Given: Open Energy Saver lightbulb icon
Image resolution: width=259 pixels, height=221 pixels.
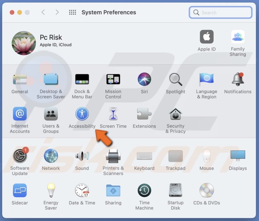Looking at the screenshot, I should pyautogui.click(x=51, y=191).
